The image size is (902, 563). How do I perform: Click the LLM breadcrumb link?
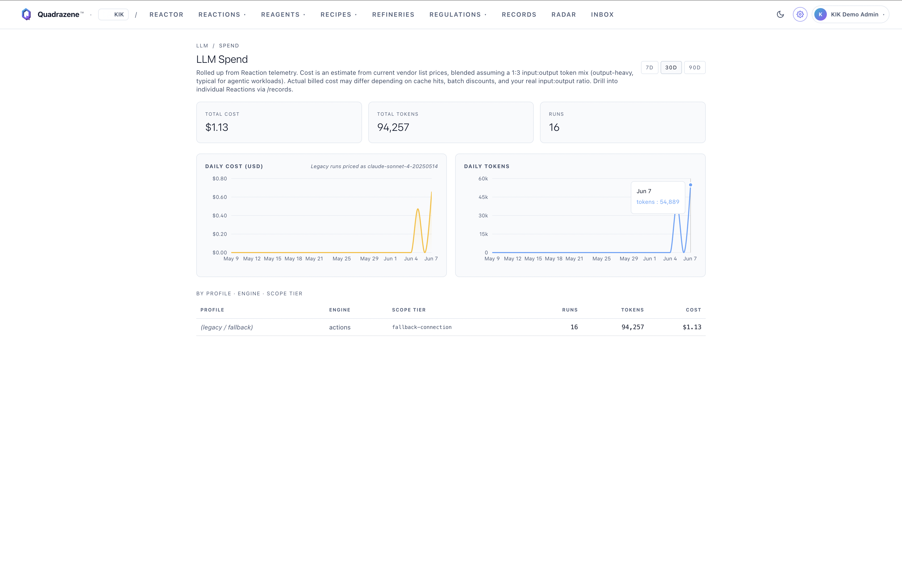202,46
